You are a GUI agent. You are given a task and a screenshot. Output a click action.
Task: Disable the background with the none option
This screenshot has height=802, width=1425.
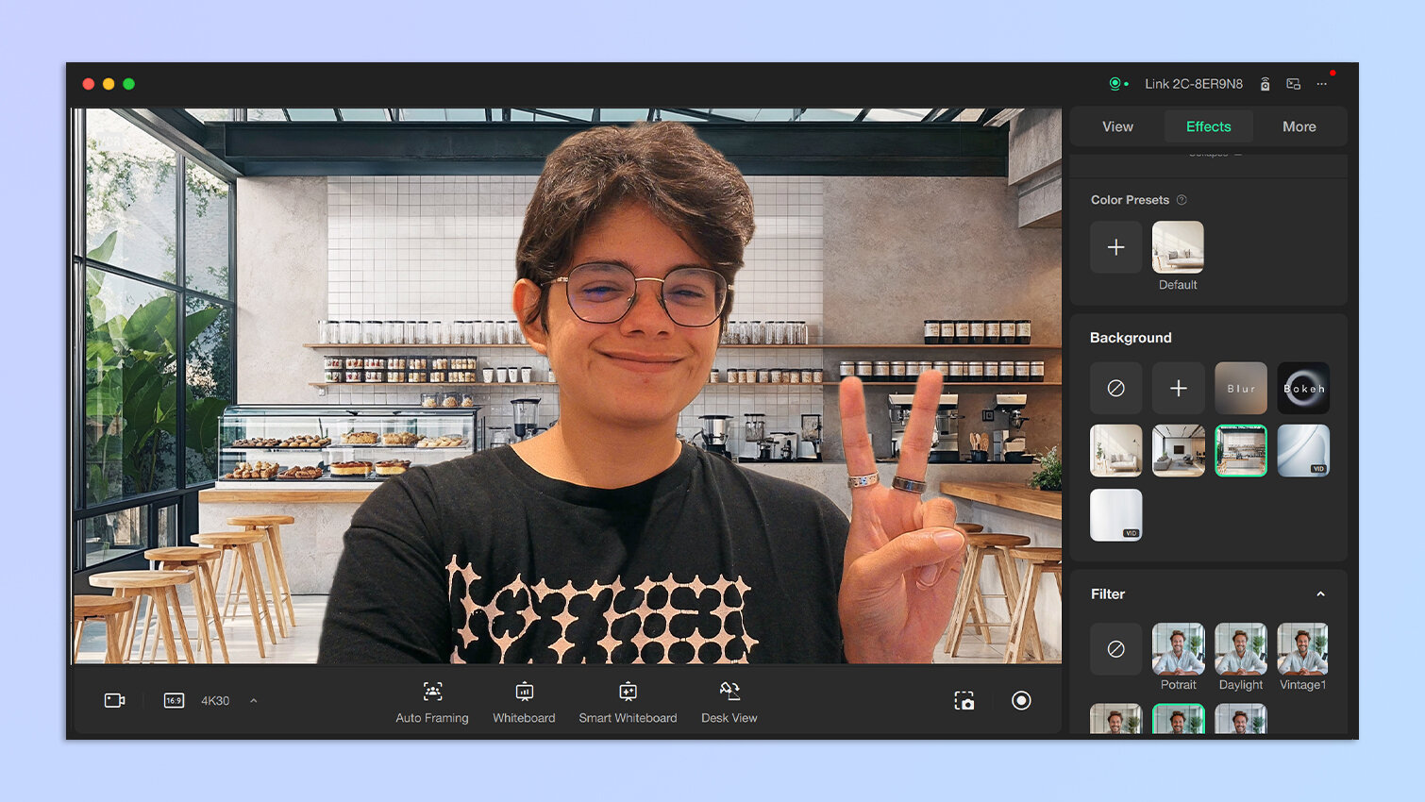coord(1115,388)
